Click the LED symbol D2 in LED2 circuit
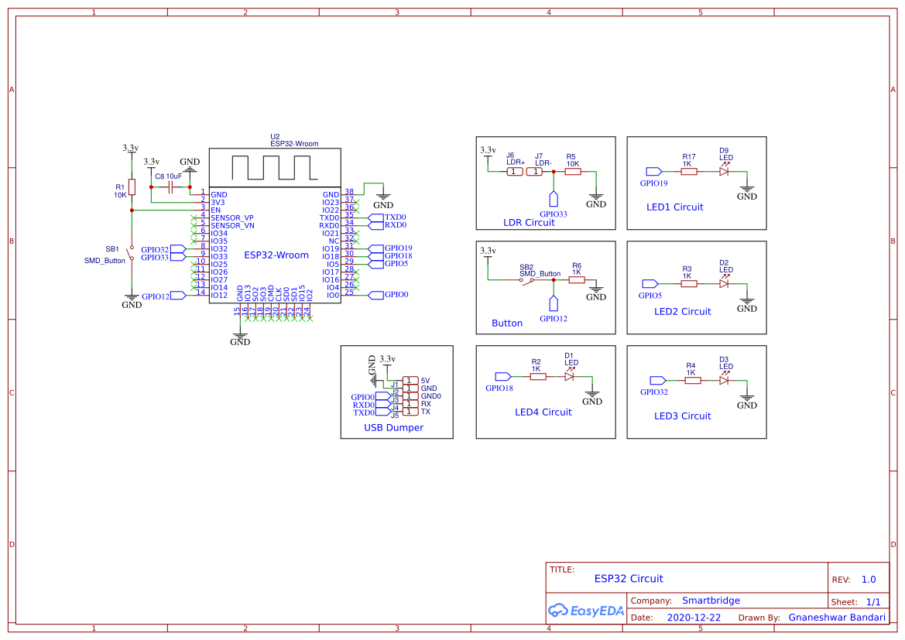 point(725,284)
